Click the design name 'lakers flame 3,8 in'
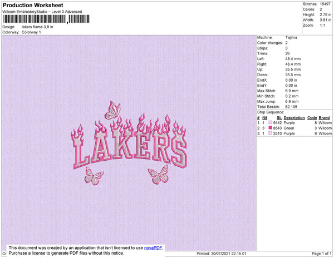The image size is (334, 258). 37,27
